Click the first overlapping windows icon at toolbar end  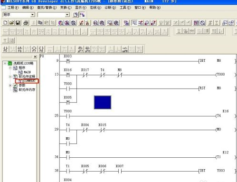pos(225,23)
